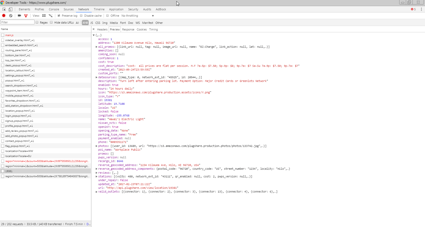Select the main.js request

click(45, 35)
